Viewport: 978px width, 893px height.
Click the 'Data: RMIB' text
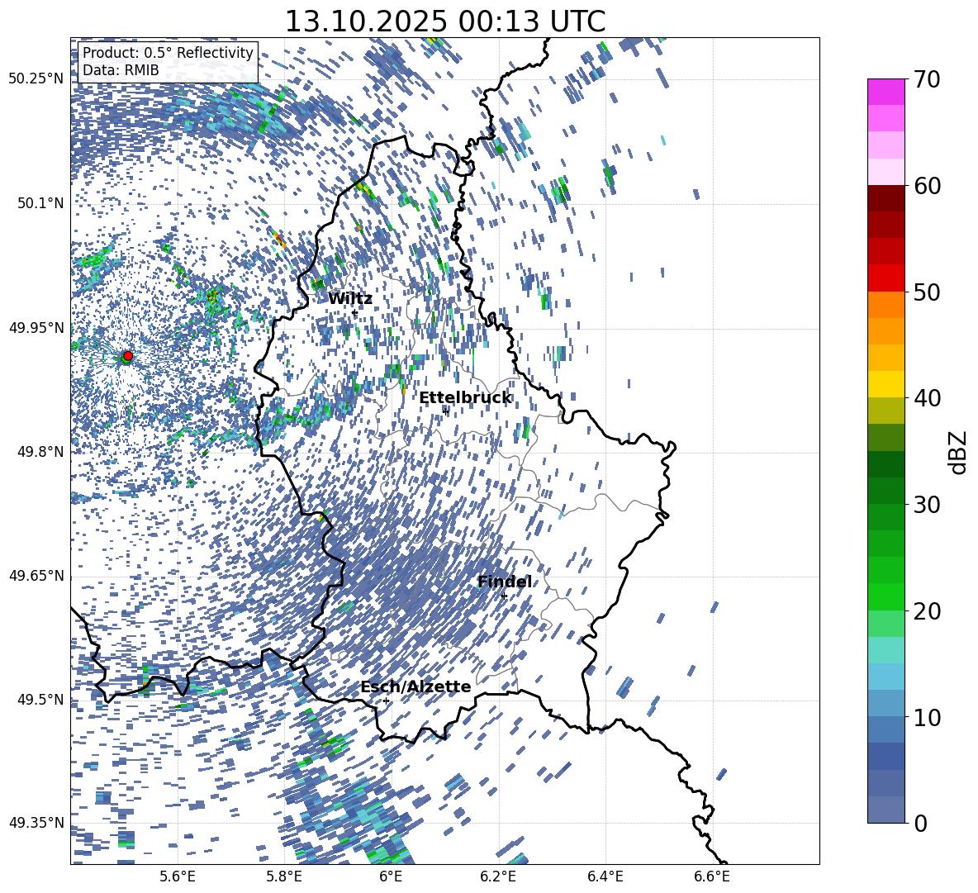121,70
